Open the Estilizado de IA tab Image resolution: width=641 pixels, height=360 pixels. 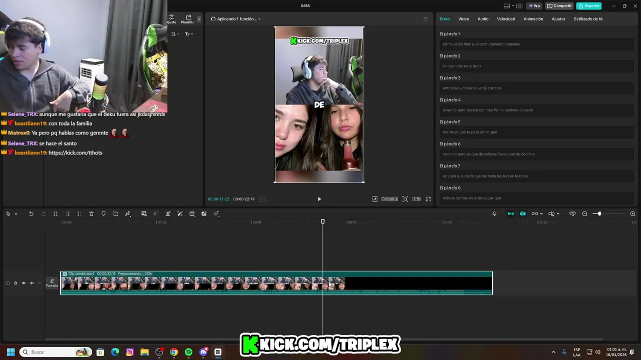click(588, 19)
